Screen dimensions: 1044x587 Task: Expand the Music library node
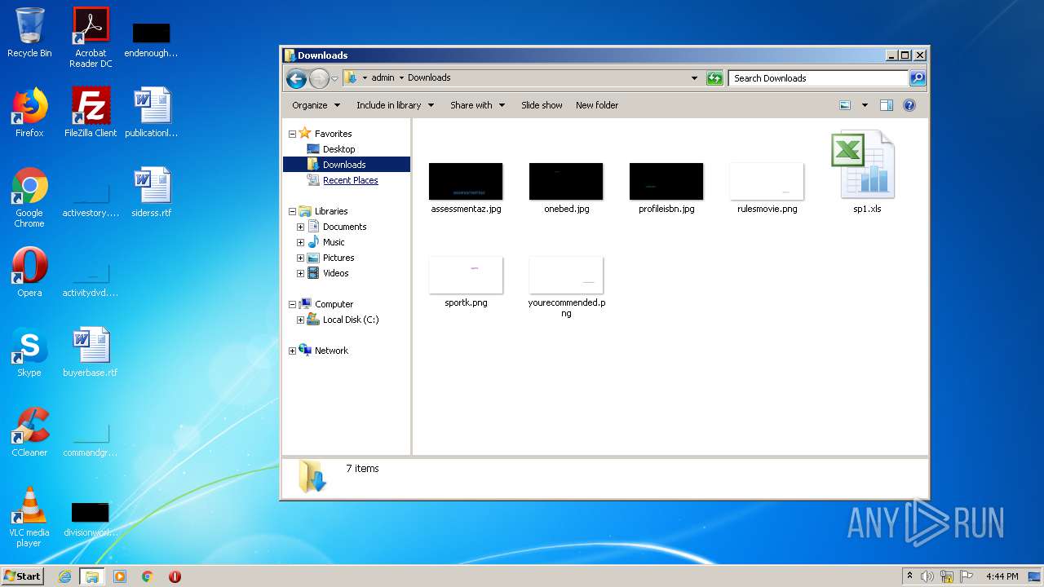[x=300, y=242]
